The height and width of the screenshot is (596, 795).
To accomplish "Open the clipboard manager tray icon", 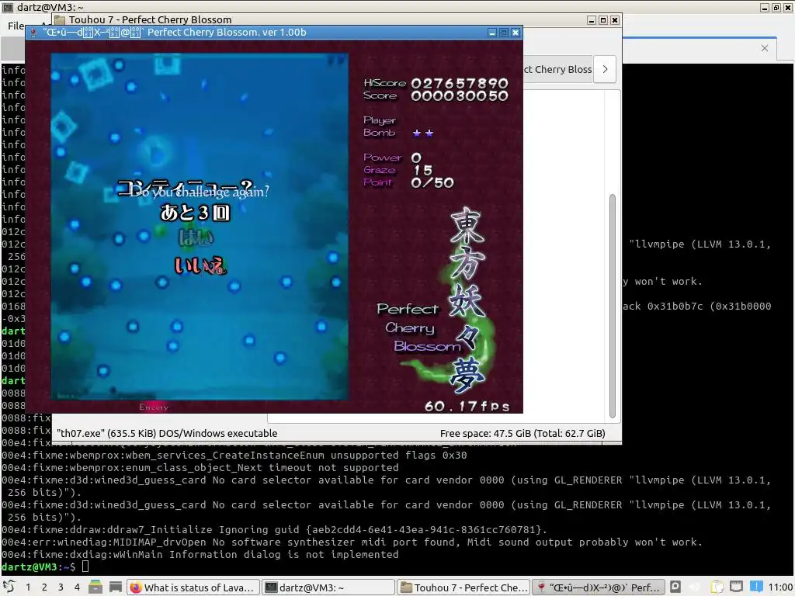I will 717,587.
